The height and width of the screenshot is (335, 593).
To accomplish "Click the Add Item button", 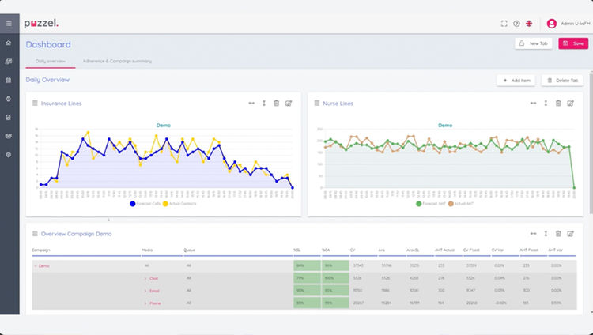I will [x=516, y=80].
